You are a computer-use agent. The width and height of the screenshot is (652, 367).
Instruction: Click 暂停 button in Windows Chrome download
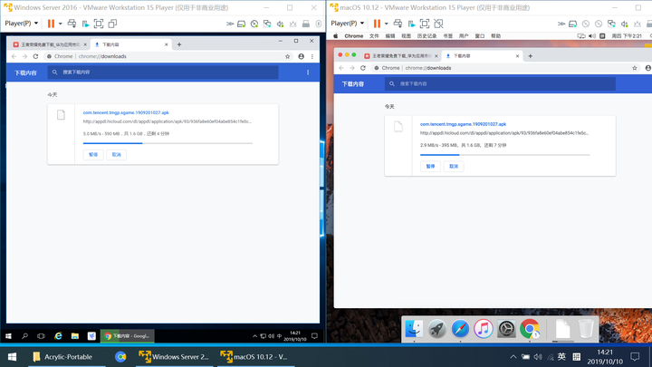click(93, 154)
